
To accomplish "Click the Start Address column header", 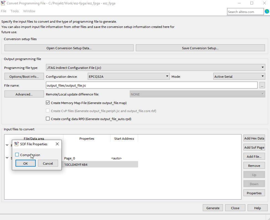I will [x=124, y=139].
